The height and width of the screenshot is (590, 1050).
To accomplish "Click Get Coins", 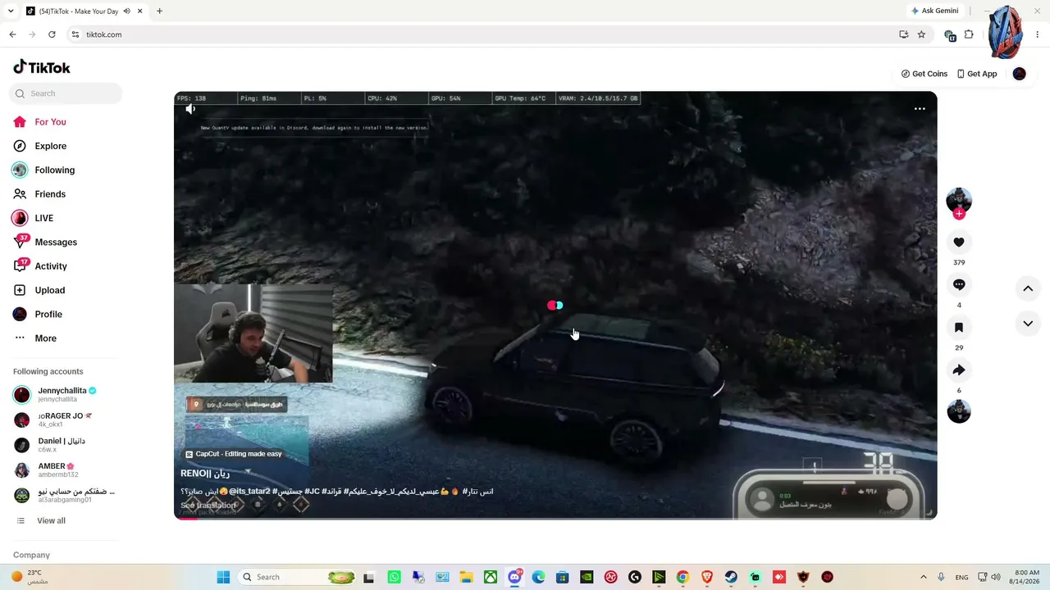I will pos(924,74).
